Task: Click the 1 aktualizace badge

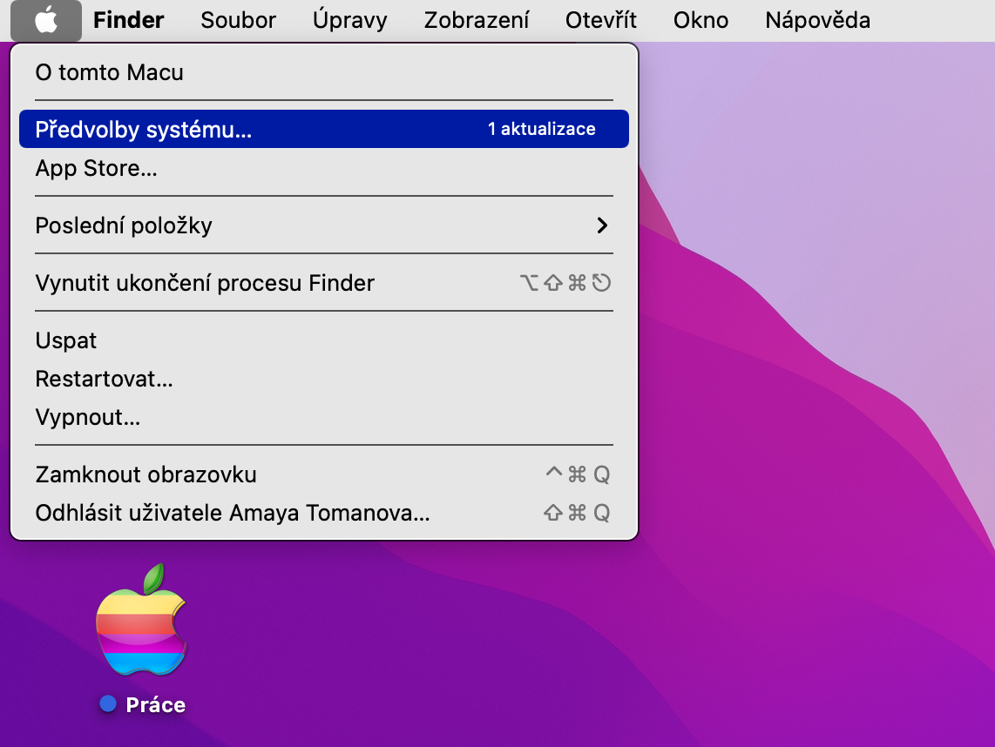Action: coord(541,129)
